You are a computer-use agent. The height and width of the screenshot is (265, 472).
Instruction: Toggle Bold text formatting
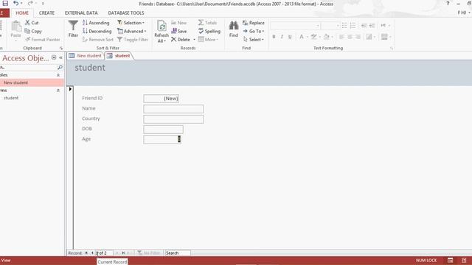point(274,37)
